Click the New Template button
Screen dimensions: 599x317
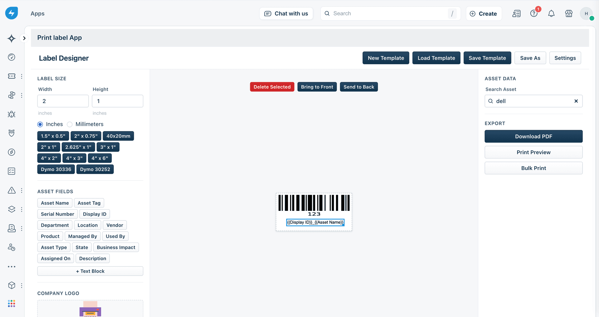[x=386, y=58]
